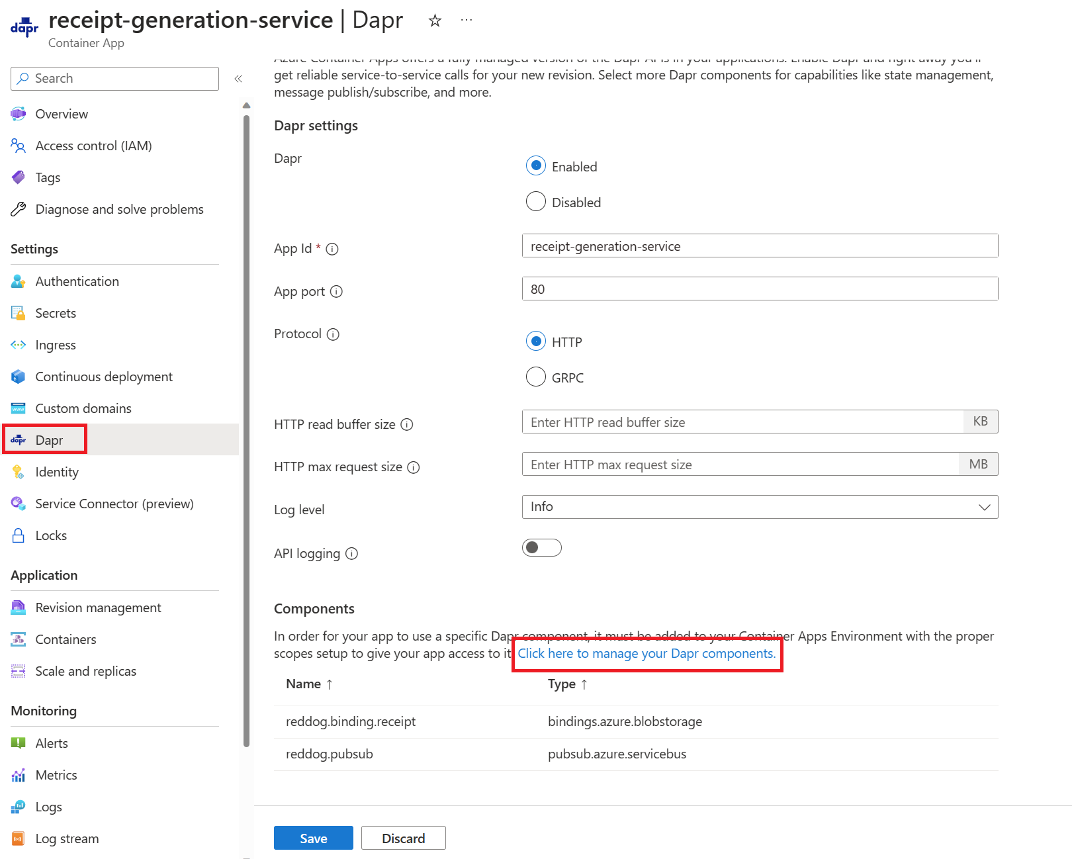Click the App port info icon
1072x859 pixels.
tap(336, 291)
